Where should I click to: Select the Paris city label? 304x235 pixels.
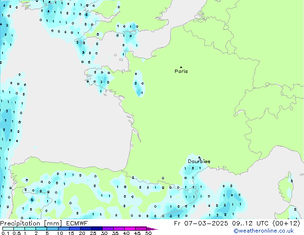click(x=181, y=71)
